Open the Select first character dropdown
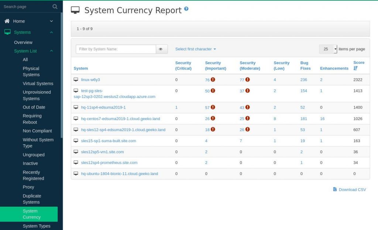This screenshot has width=378, height=230. 195,49
